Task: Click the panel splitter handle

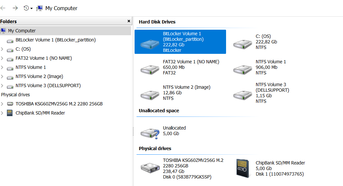Action: pos(133,132)
